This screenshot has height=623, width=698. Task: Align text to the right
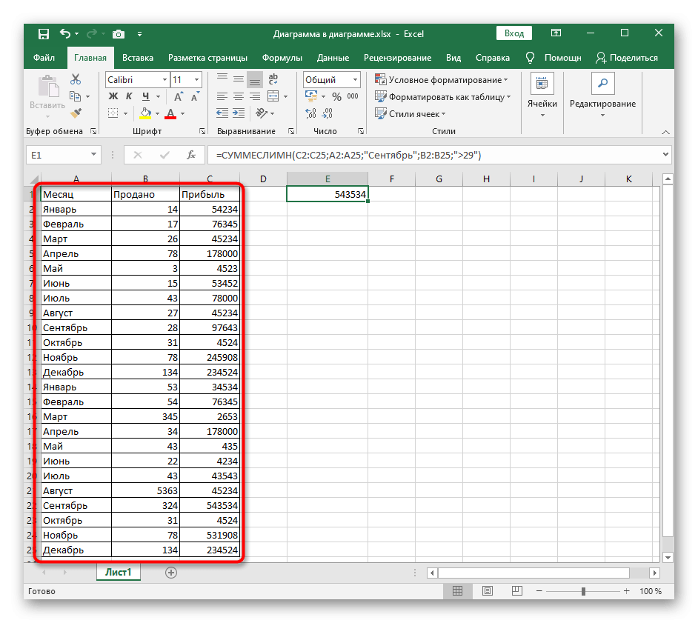click(255, 96)
